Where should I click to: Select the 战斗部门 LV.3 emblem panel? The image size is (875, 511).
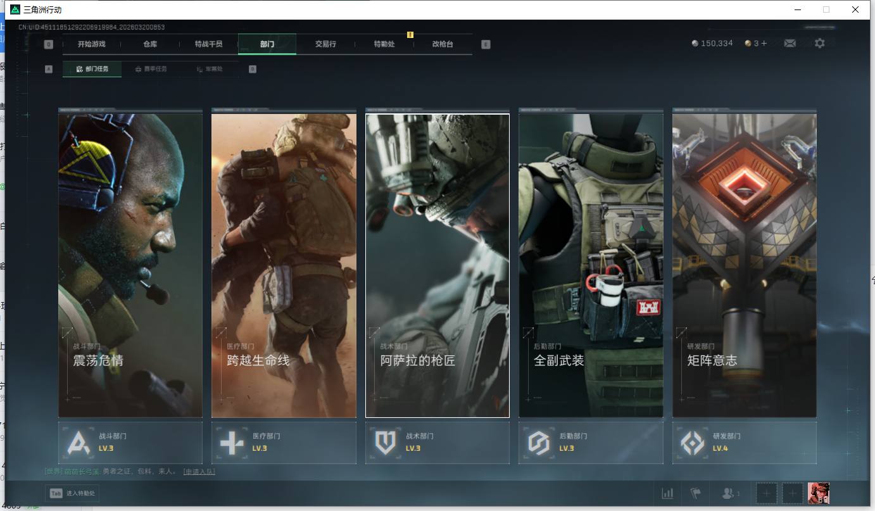tap(130, 443)
